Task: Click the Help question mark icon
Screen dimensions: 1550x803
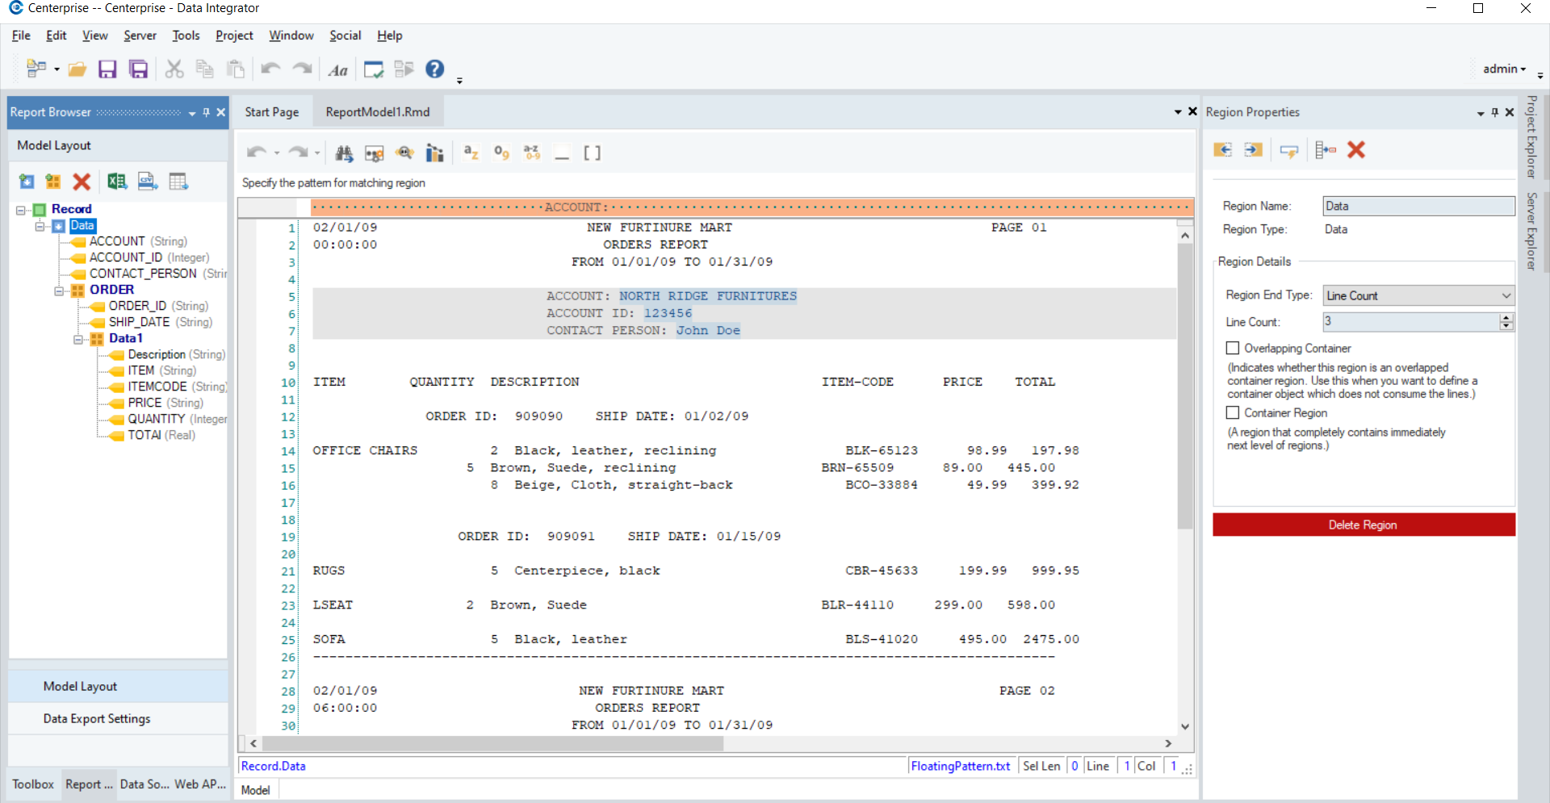Action: 435,69
